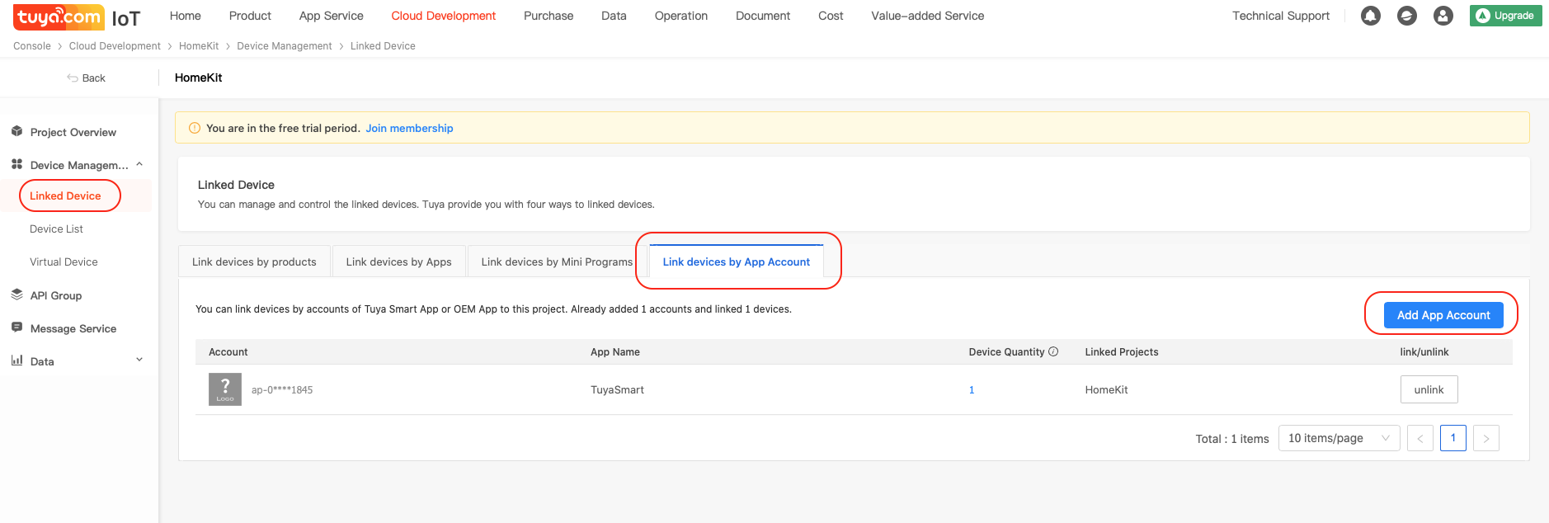
Task: Click the HomeKit linked project cell
Action: 1106,390
